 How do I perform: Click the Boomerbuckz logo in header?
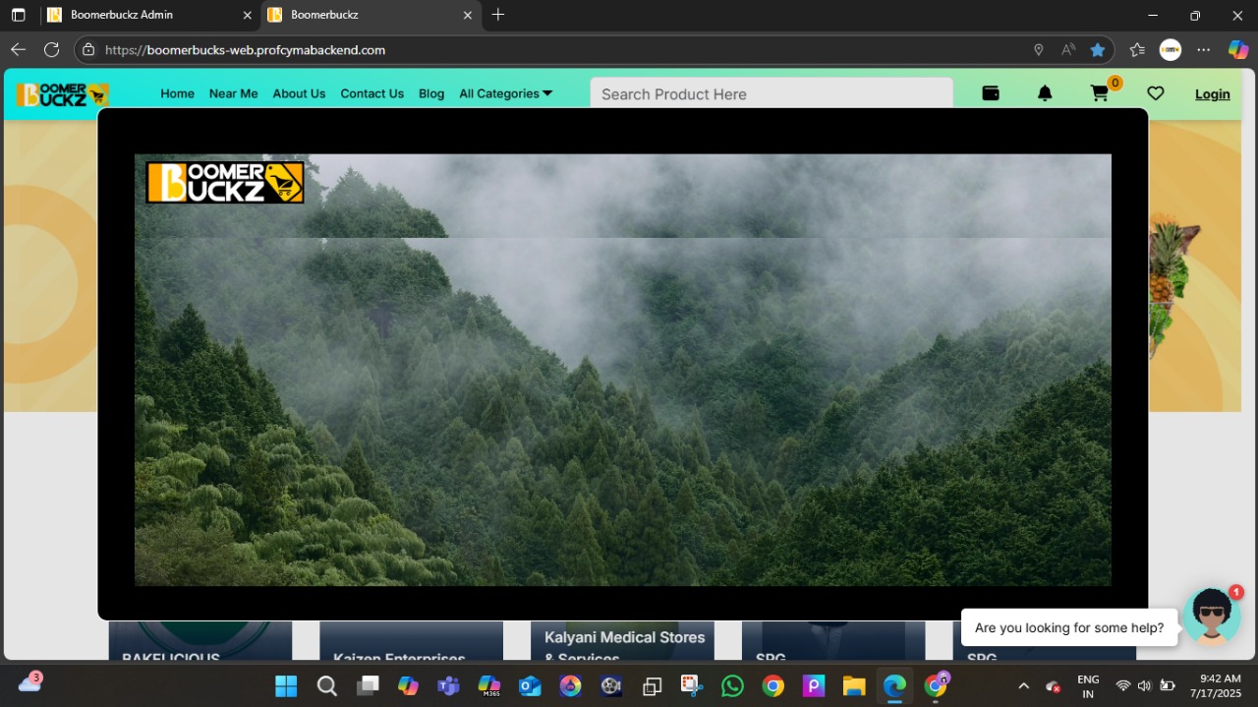[x=62, y=94]
